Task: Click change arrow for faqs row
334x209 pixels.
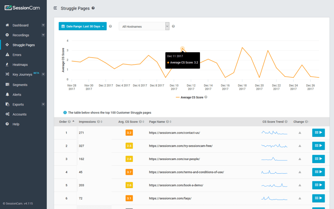Action: point(300,198)
